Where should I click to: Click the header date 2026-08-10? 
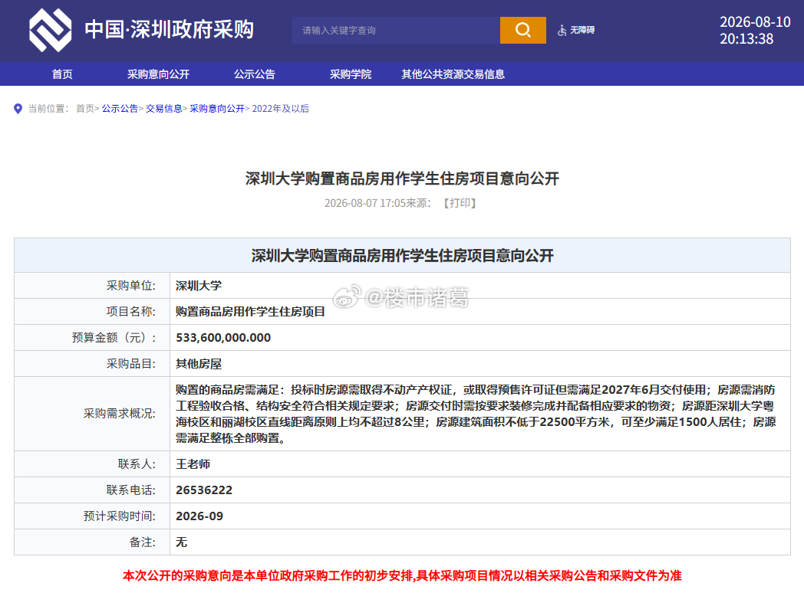[755, 22]
